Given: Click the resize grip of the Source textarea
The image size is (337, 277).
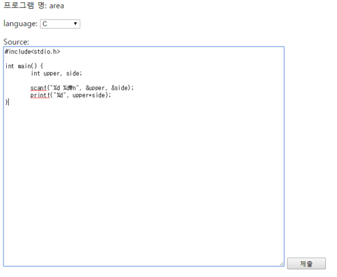Looking at the screenshot, I should [x=282, y=263].
